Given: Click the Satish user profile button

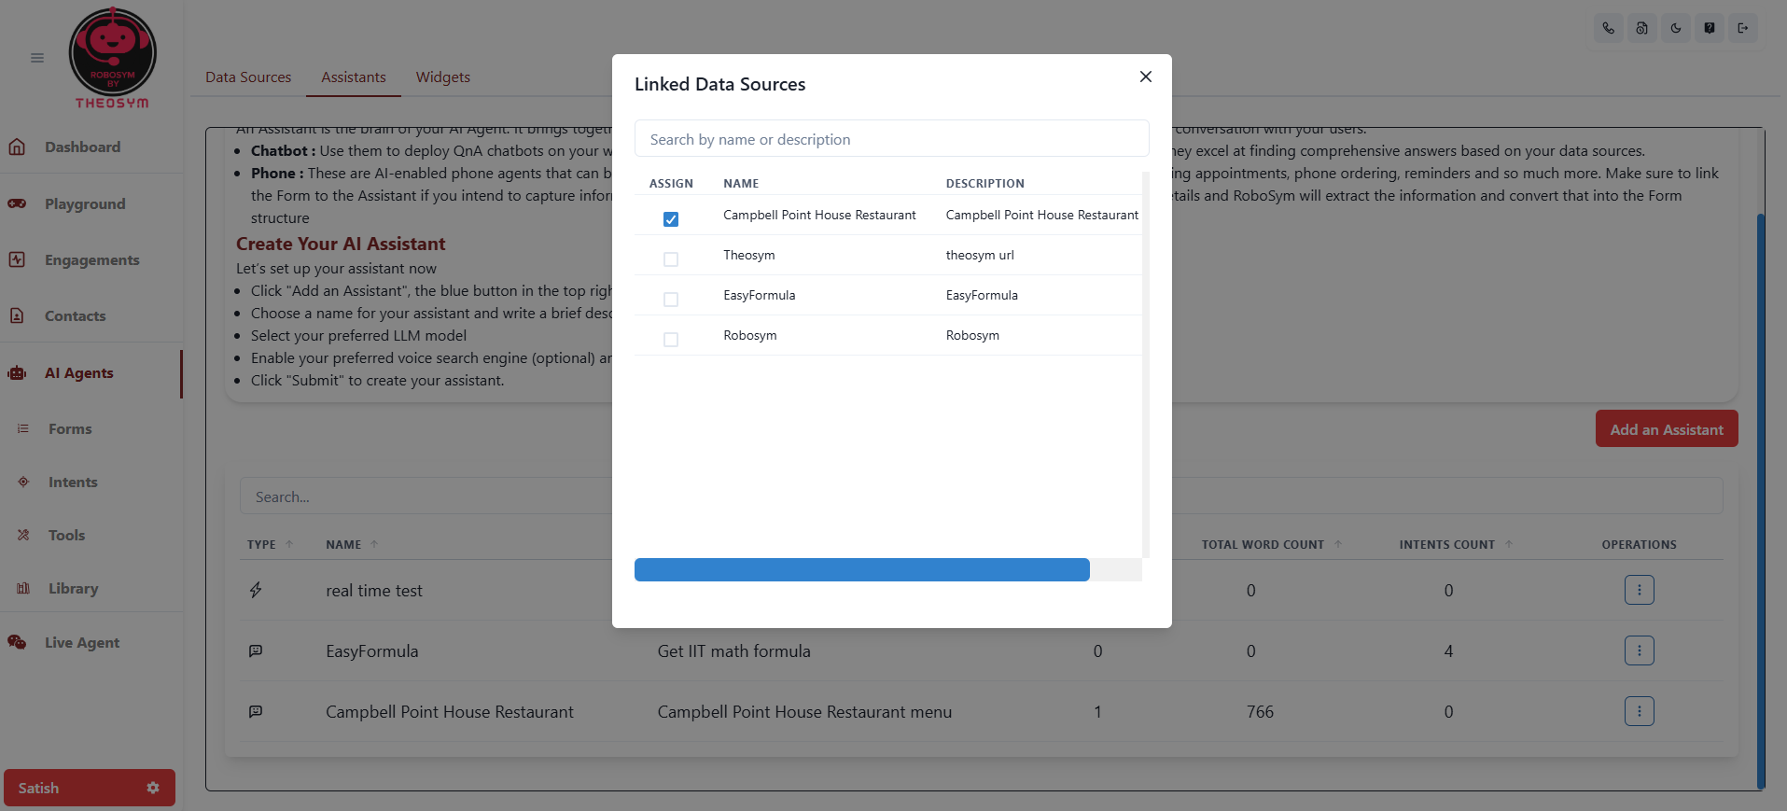Looking at the screenshot, I should 90,788.
